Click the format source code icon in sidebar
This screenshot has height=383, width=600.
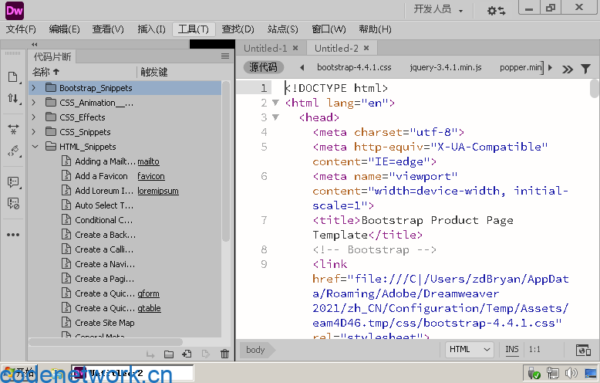(13, 151)
